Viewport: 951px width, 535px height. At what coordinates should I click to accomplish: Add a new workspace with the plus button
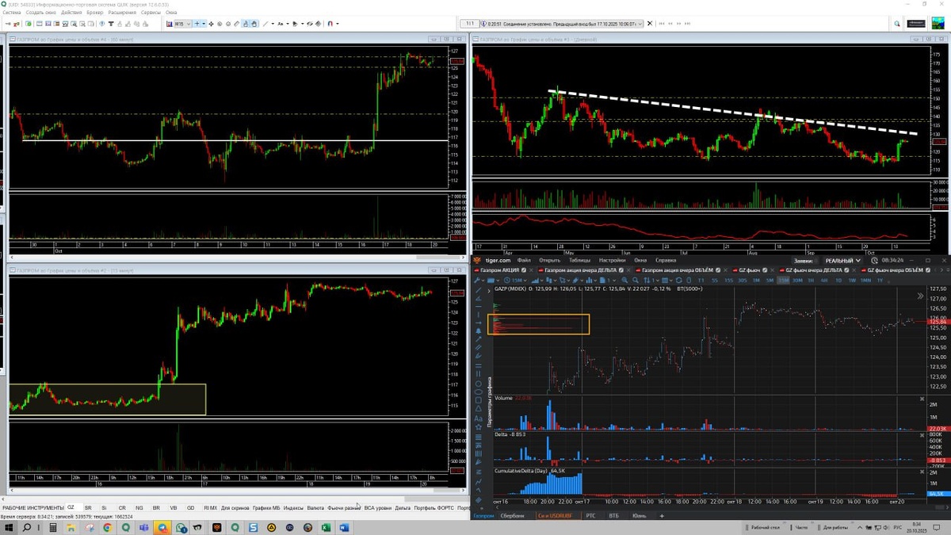pos(662,516)
